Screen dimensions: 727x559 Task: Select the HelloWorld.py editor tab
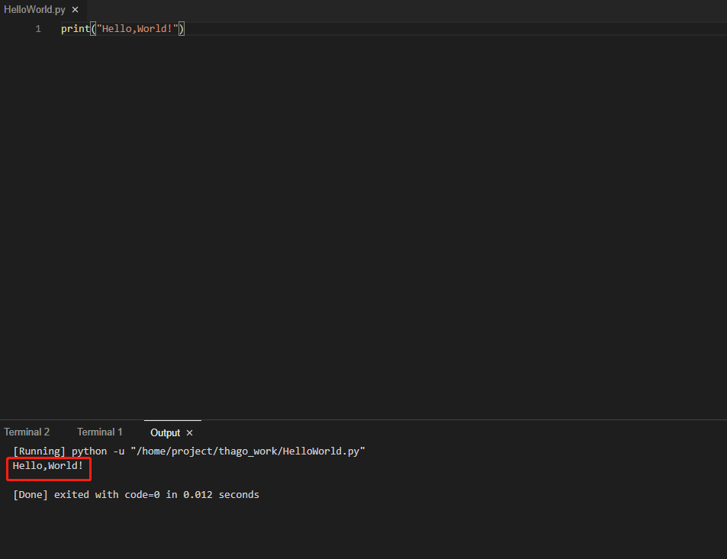pos(35,10)
